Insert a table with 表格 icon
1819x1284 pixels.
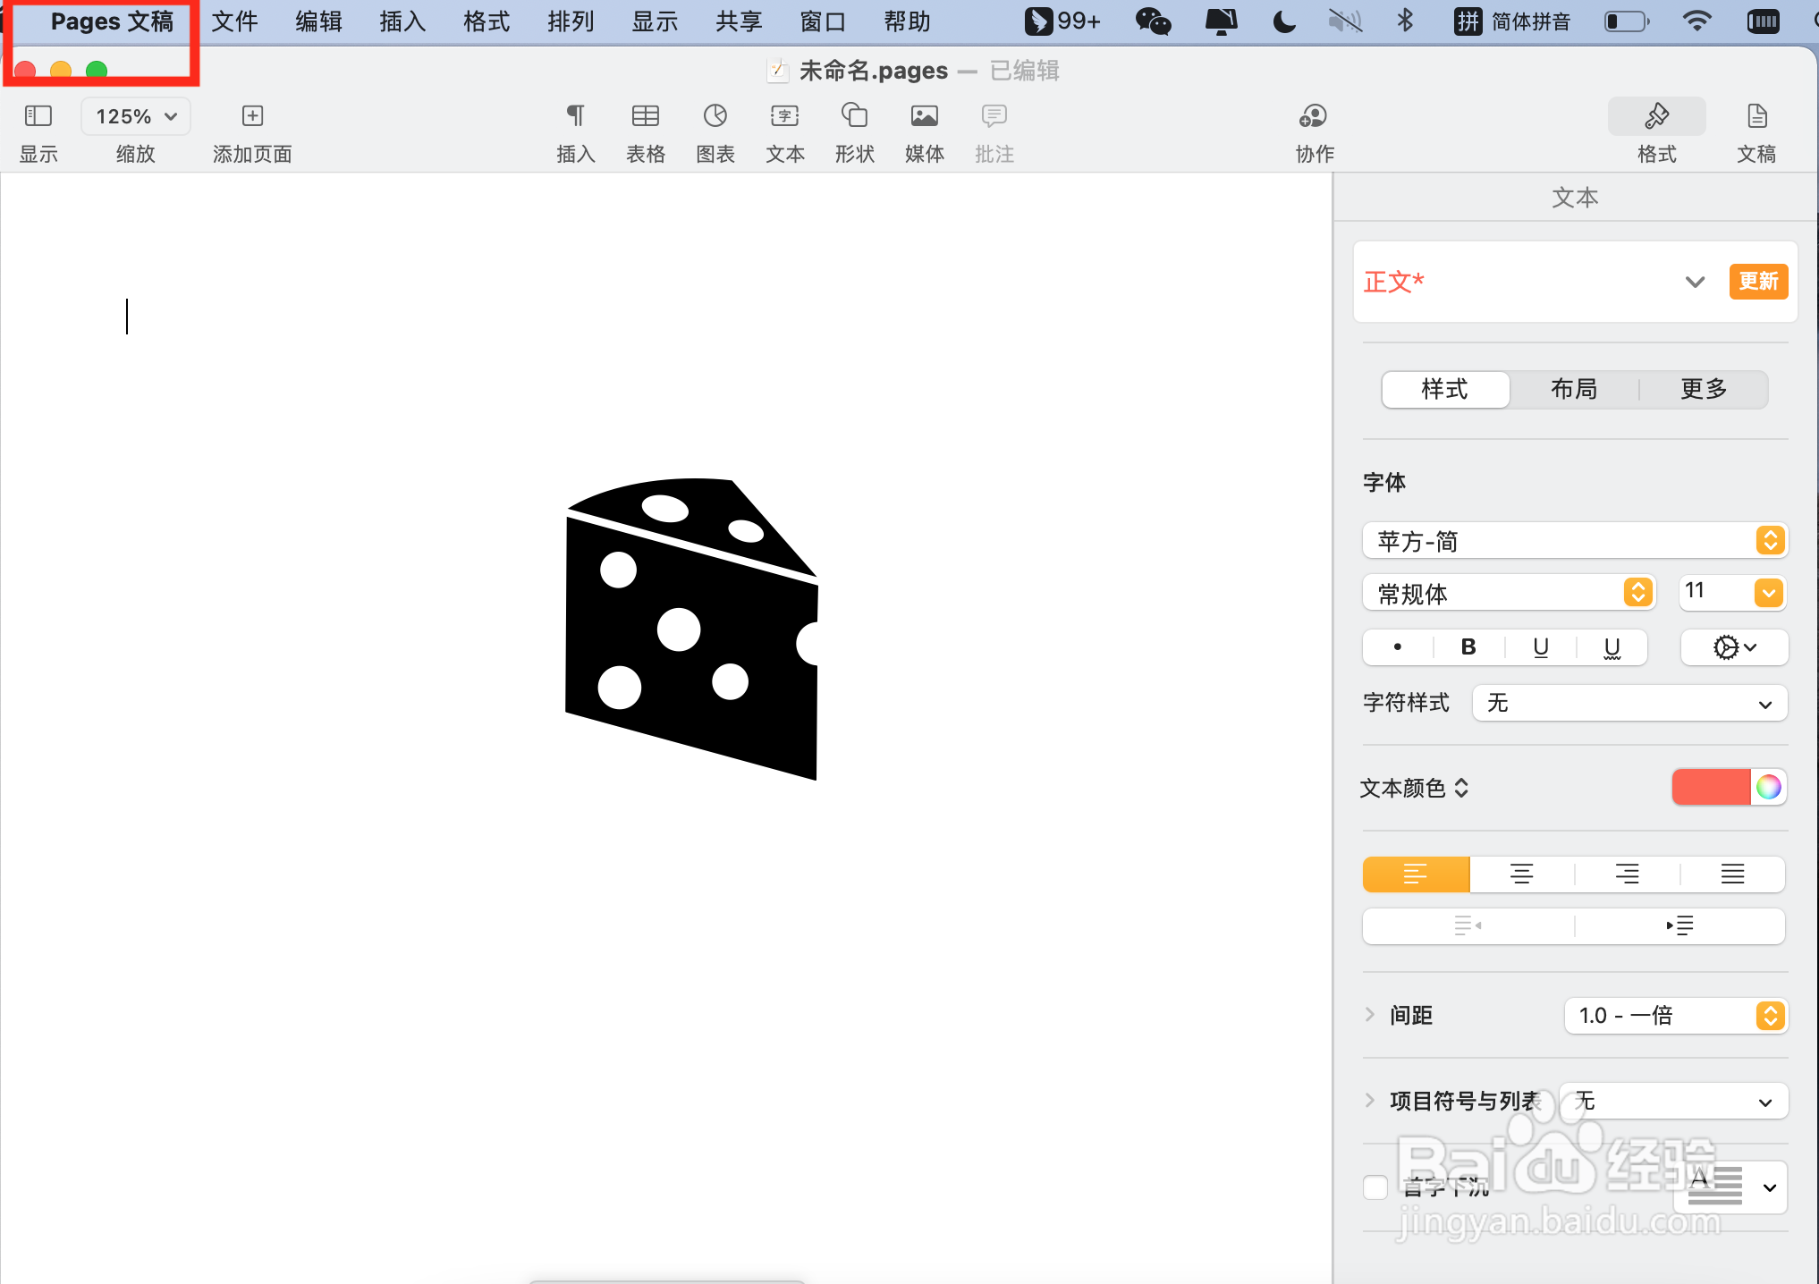(x=645, y=116)
